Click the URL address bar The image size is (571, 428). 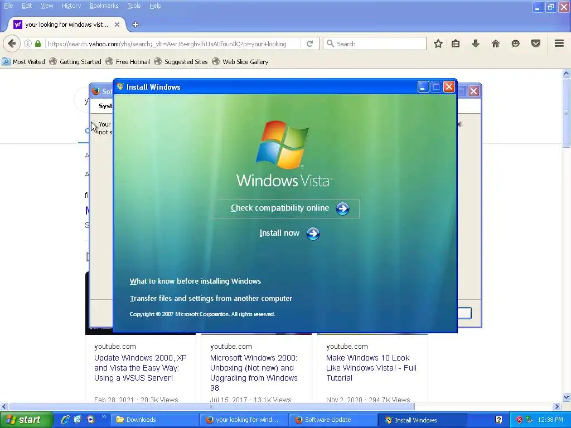173,43
